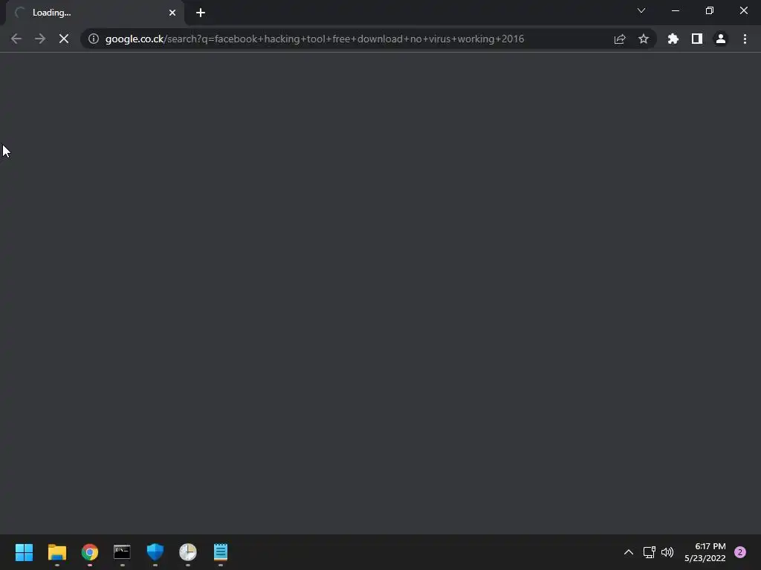This screenshot has width=761, height=570.
Task: Close the Loading tab
Action: 172,13
